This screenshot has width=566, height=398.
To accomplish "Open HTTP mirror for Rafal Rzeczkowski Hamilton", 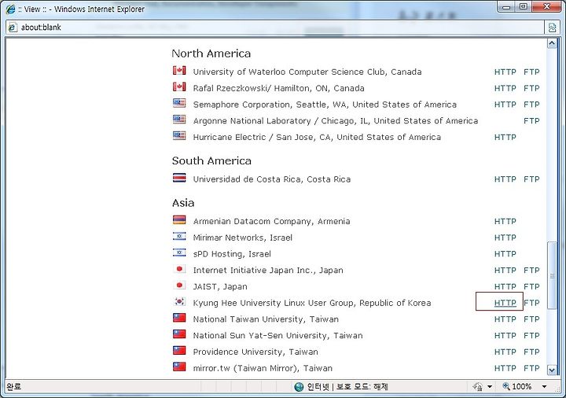I will [x=505, y=88].
